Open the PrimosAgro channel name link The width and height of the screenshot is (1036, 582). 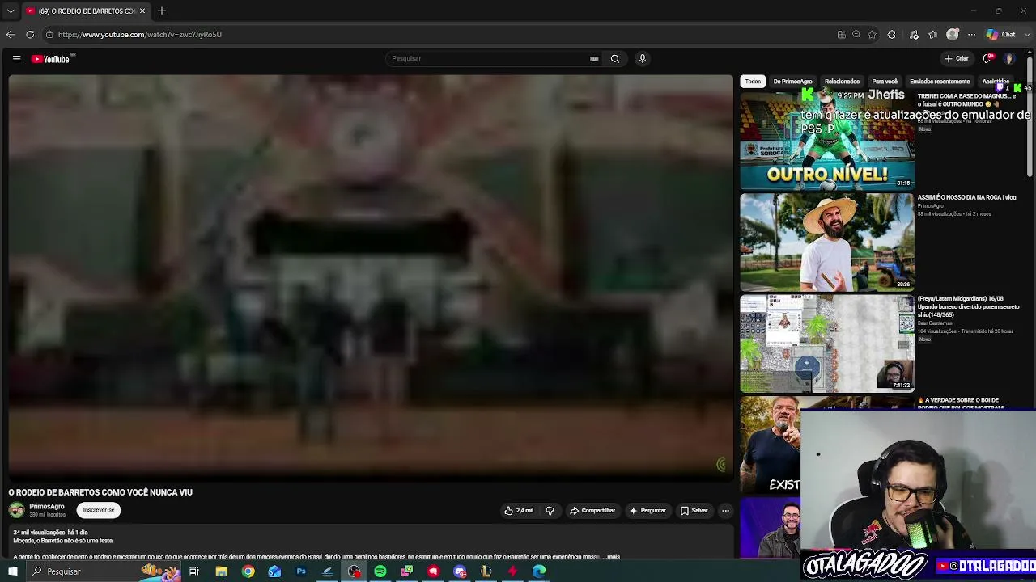[x=47, y=507]
